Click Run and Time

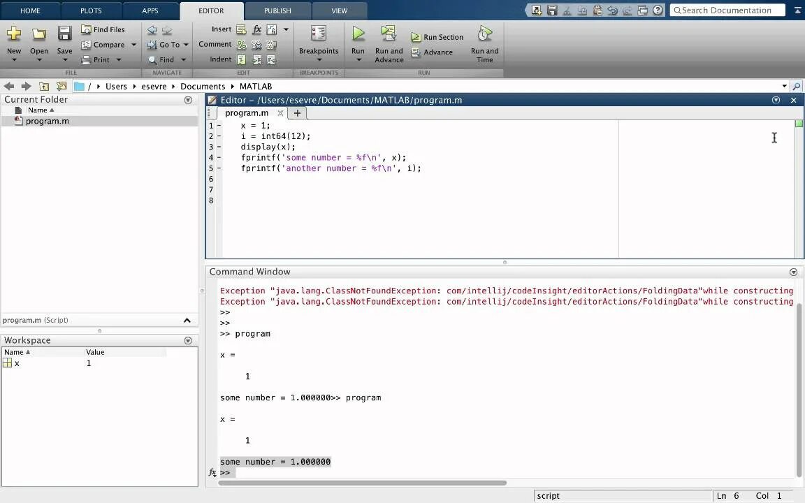click(x=485, y=45)
